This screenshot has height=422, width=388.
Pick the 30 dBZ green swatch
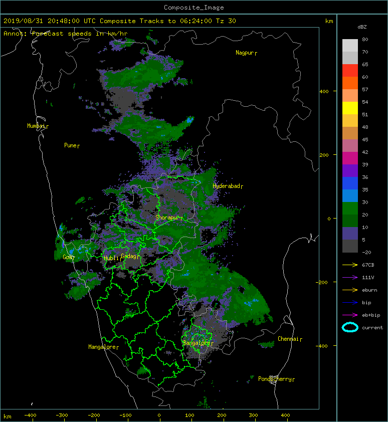350,208
